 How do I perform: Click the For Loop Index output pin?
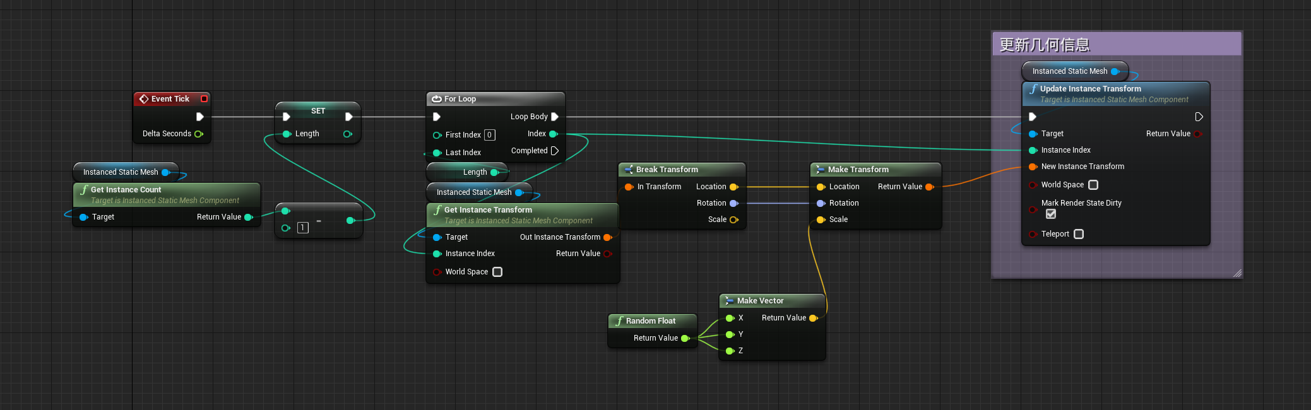coord(554,134)
